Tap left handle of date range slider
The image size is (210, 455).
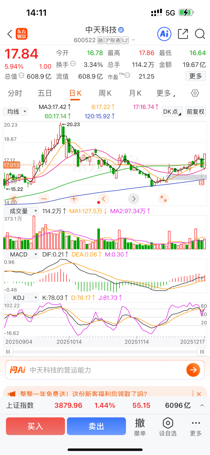(x=8, y=352)
